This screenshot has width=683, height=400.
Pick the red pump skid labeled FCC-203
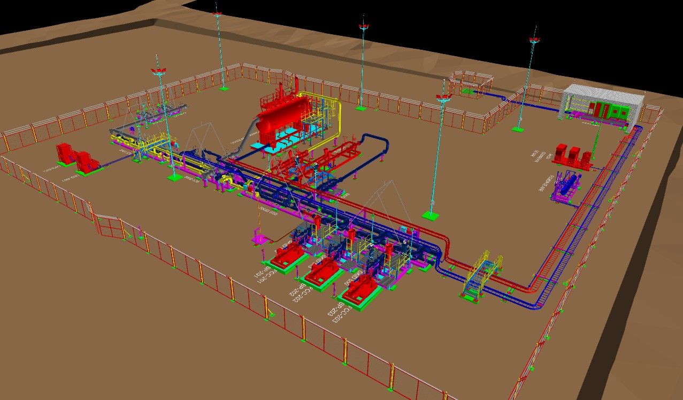pos(359,290)
